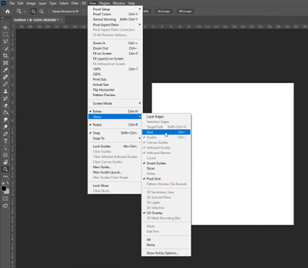Click the Home icon in options bar
The height and width of the screenshot is (268, 308).
click(8, 11)
